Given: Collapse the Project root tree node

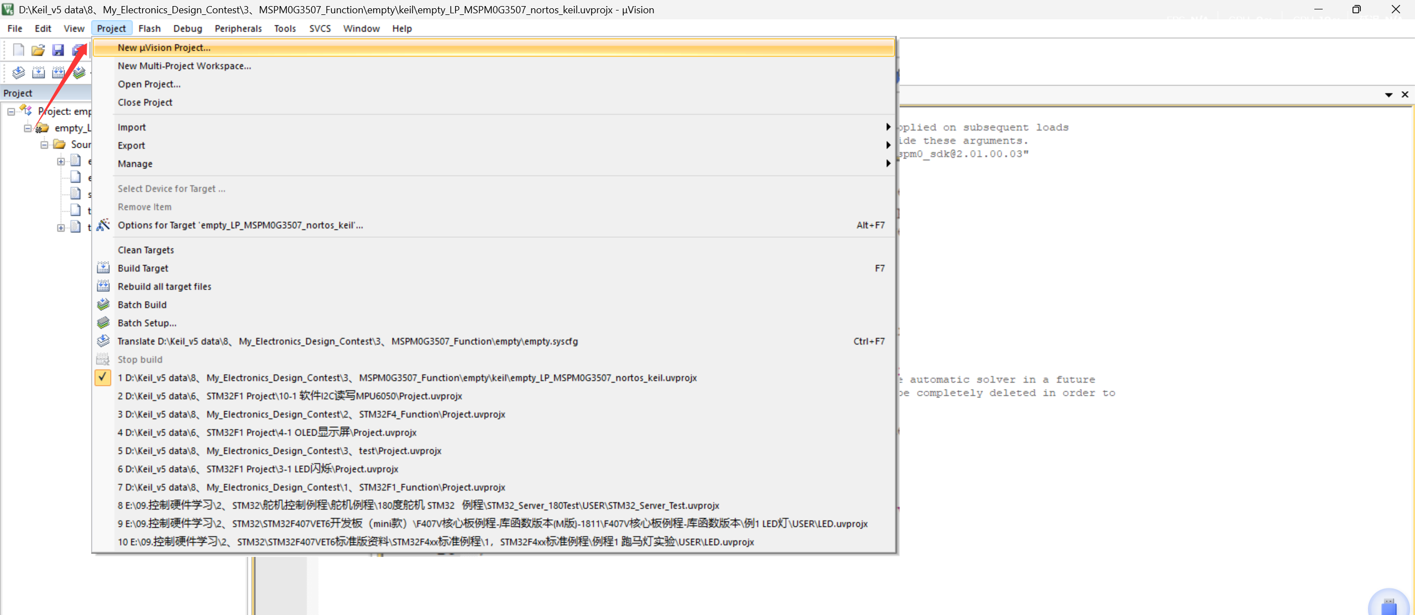Looking at the screenshot, I should click(x=11, y=112).
